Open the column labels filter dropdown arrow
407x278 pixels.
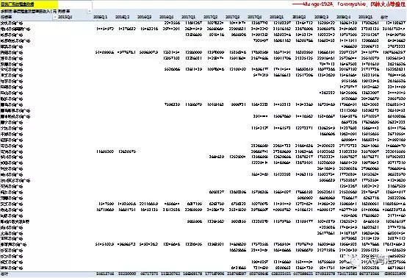pos(90,11)
